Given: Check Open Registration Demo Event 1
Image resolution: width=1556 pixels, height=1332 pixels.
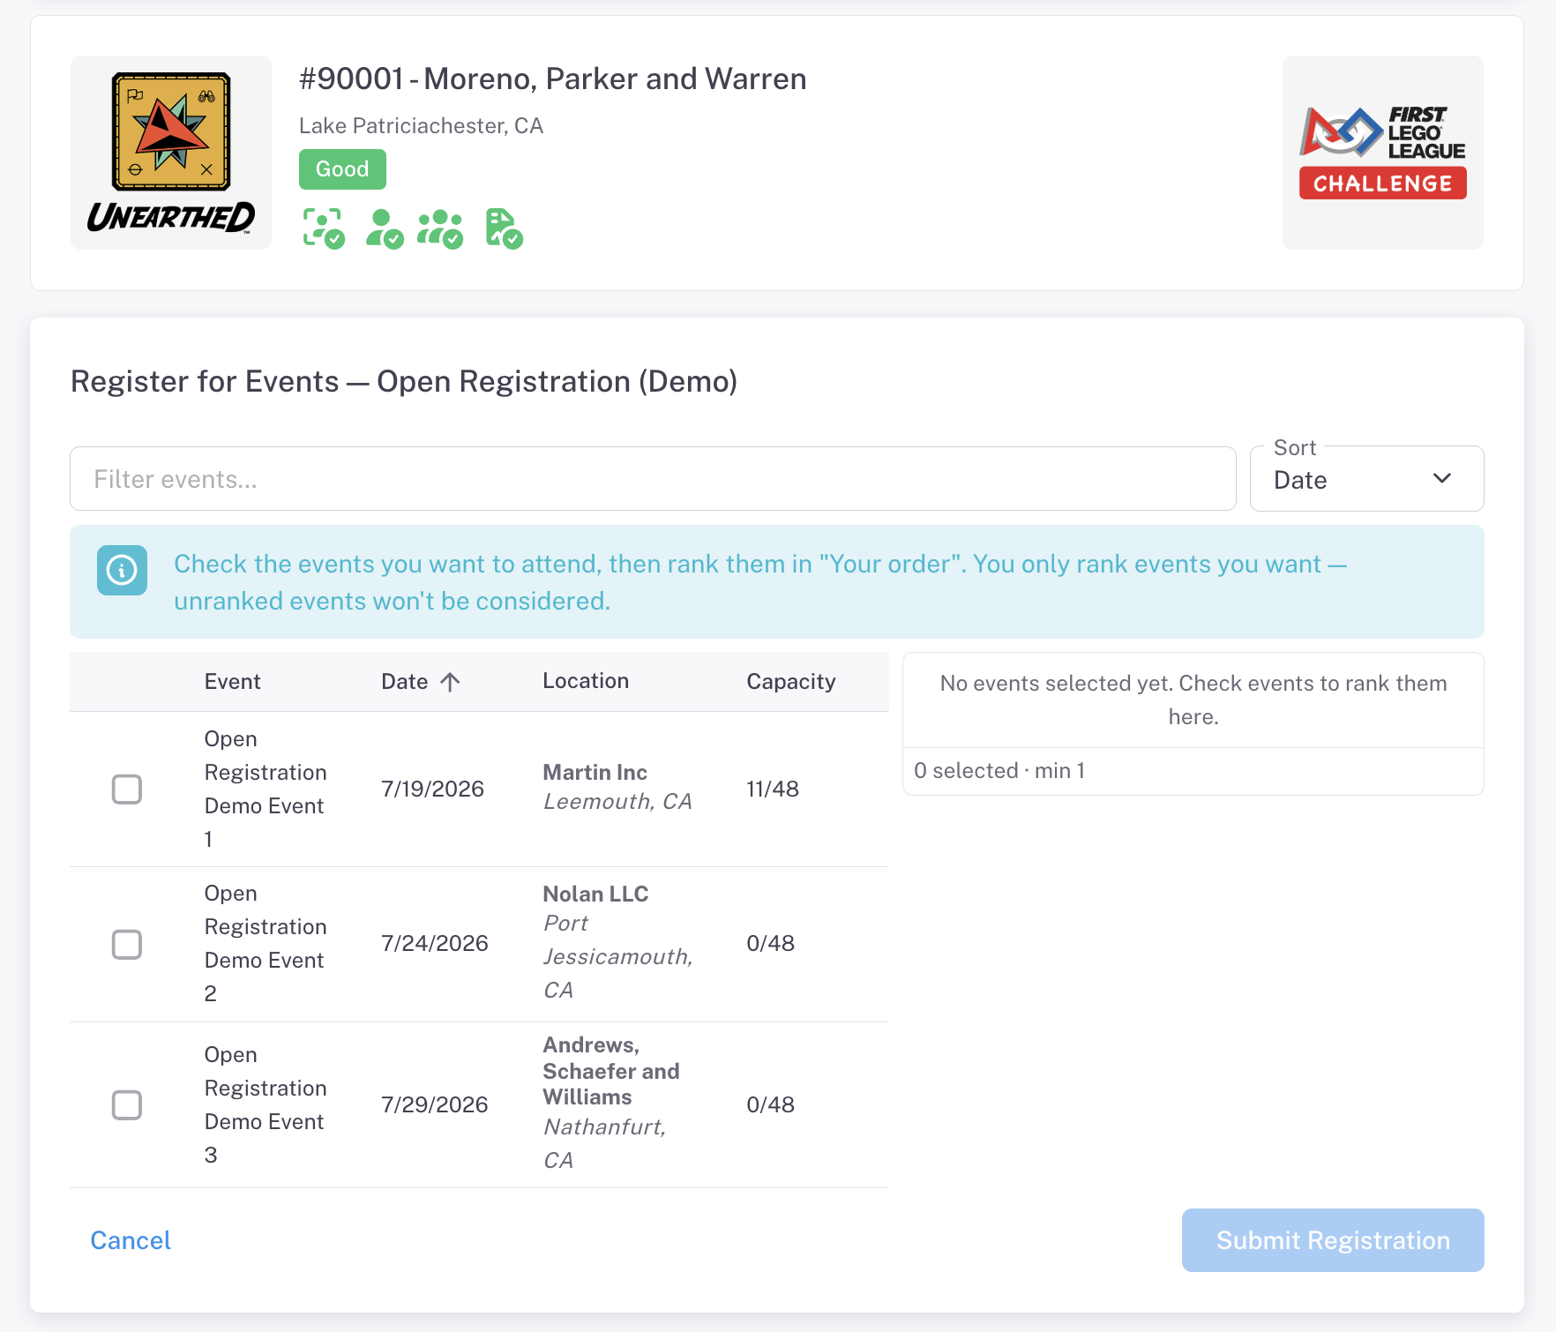Looking at the screenshot, I should [127, 789].
